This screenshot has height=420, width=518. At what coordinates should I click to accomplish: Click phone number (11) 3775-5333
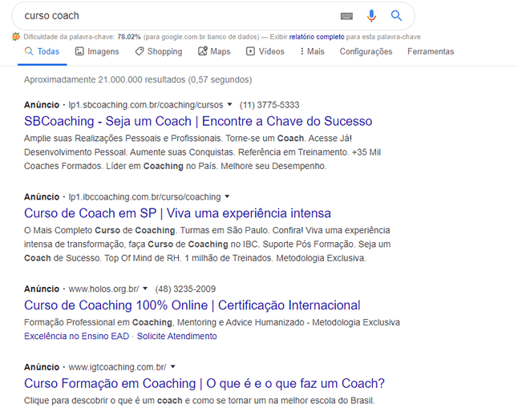pyautogui.click(x=269, y=105)
